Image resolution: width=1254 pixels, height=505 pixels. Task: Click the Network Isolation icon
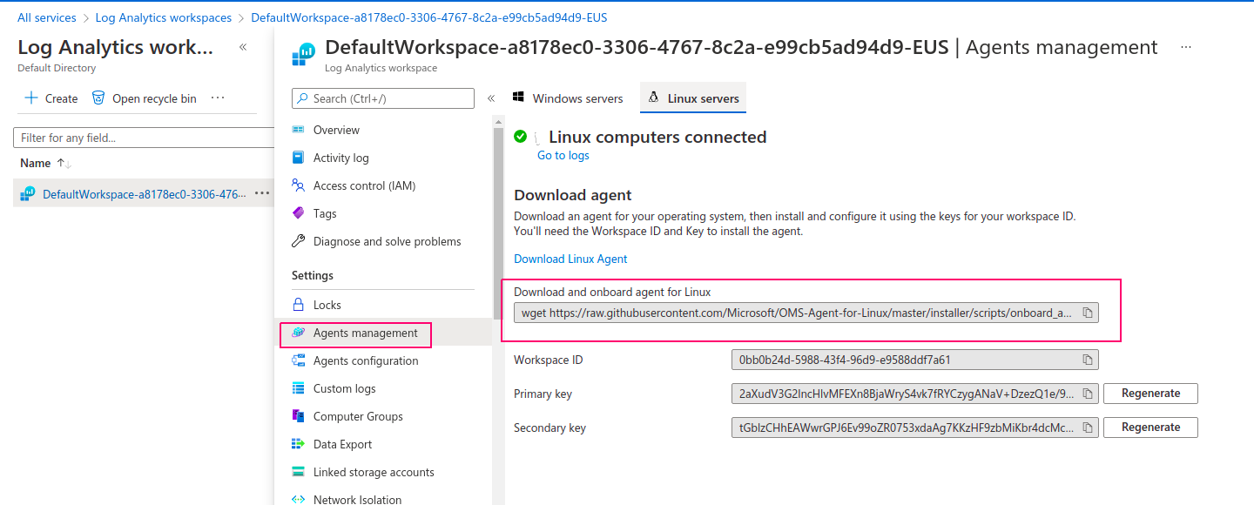click(299, 500)
